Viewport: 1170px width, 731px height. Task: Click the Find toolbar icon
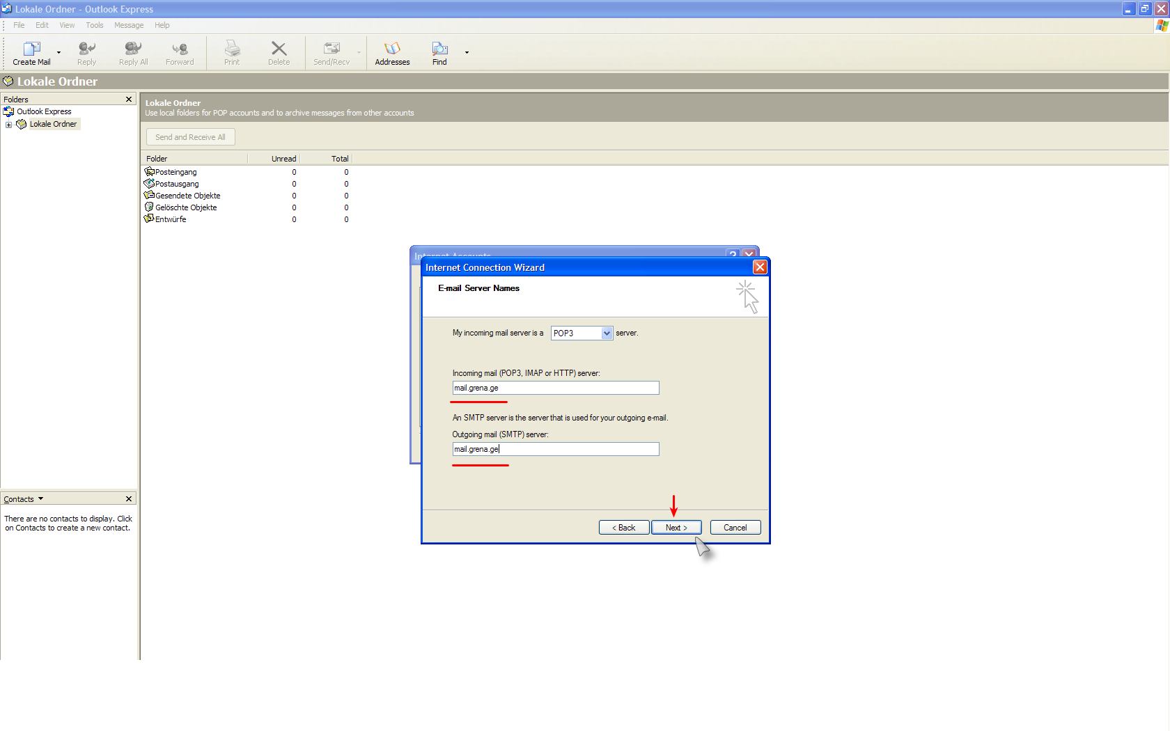pyautogui.click(x=439, y=52)
